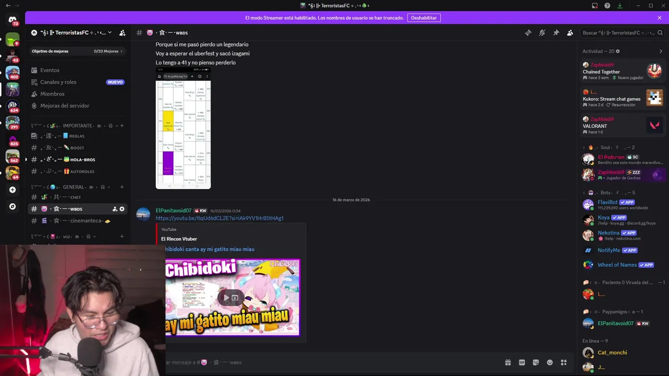Add channel plus in GENERAL category
The image size is (669, 376).
(x=122, y=187)
